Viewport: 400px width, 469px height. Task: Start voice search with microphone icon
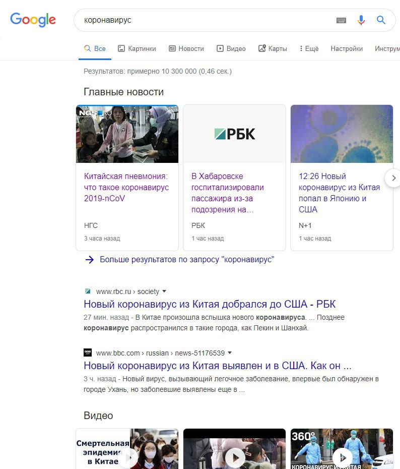tap(361, 20)
